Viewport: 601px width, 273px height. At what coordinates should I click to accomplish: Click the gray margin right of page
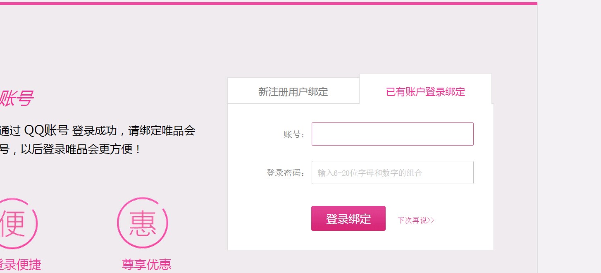point(569,136)
